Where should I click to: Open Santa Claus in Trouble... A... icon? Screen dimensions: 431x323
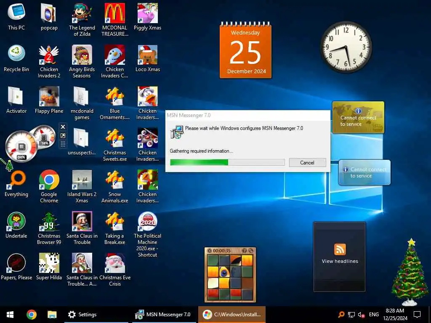click(82, 270)
